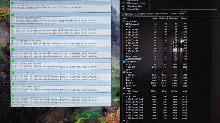Click the green Main thread window icon
Screen dimensions: 220x123
tap(12, 3)
